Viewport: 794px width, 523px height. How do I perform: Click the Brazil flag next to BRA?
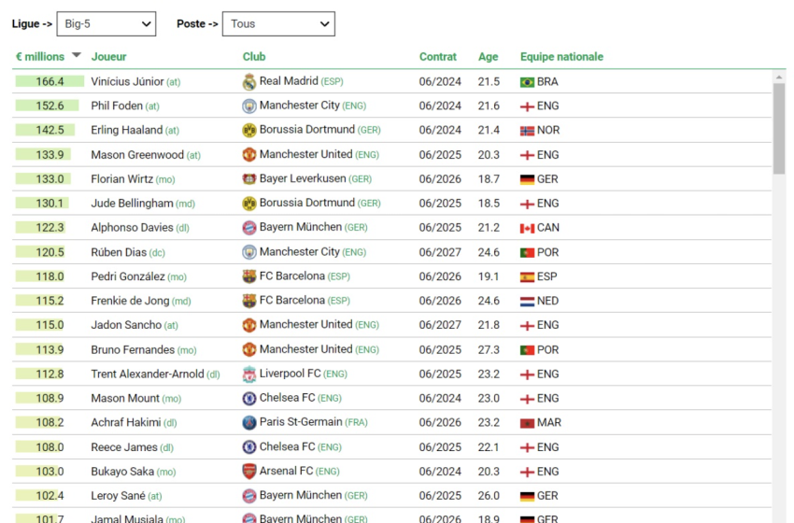coord(527,82)
